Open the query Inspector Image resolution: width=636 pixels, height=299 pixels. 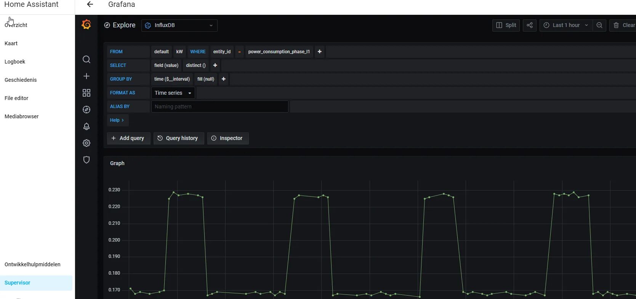click(227, 138)
